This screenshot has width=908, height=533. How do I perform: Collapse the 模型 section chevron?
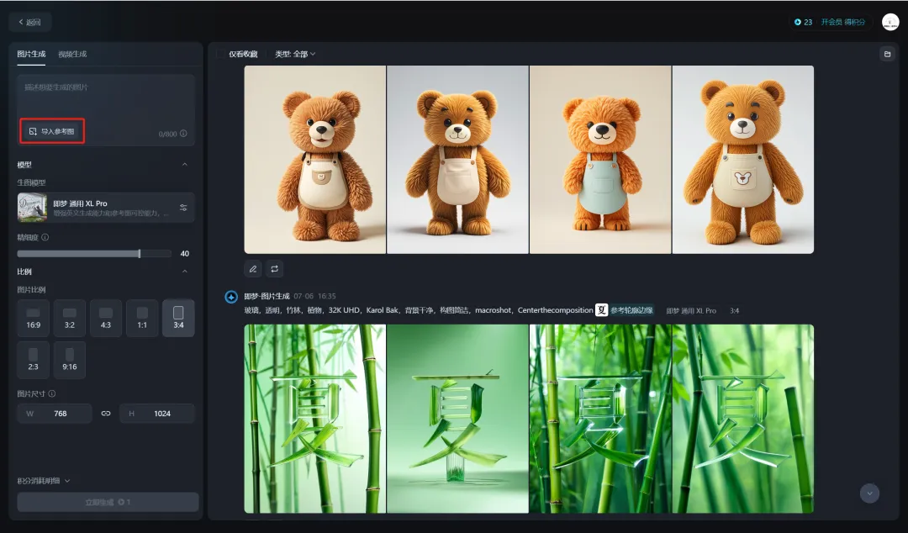pyautogui.click(x=185, y=165)
